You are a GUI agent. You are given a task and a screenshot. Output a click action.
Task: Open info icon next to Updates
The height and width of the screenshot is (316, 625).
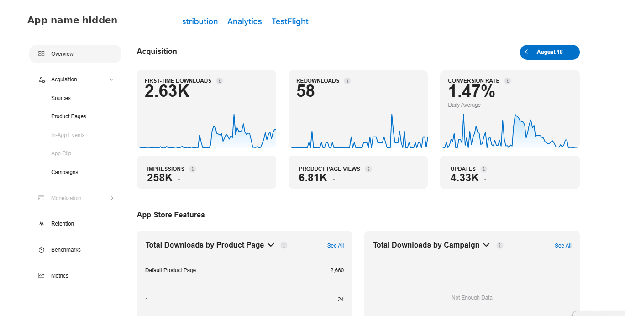[x=484, y=169]
